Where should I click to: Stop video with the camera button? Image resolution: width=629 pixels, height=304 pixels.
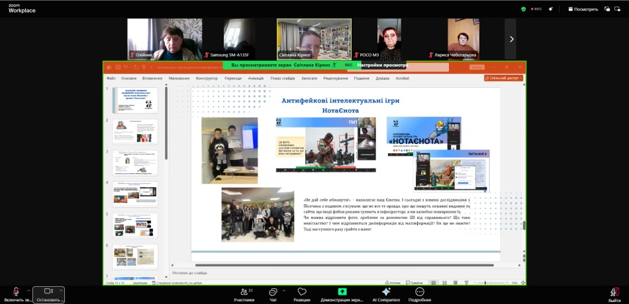tap(48, 292)
